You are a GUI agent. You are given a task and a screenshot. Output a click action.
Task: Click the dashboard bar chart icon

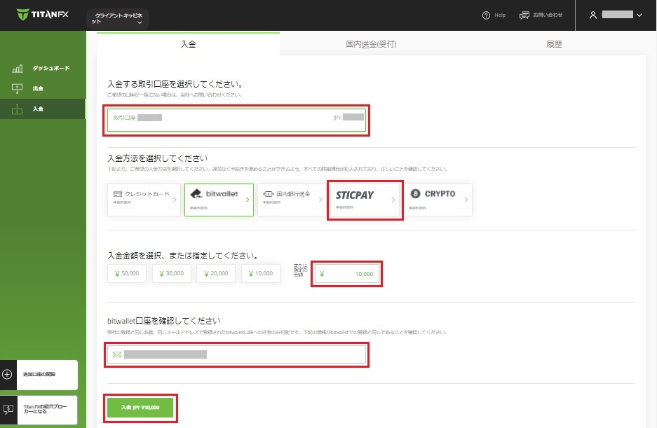click(18, 68)
